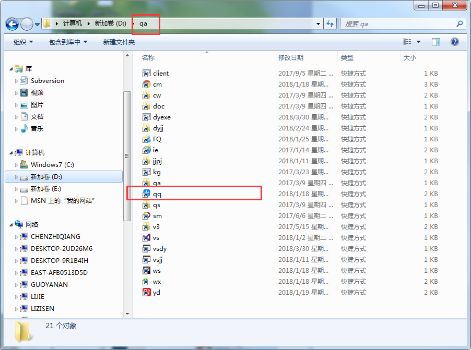Select the ws shortcut icon
Viewport: 471px width, 350px height.
click(146, 271)
